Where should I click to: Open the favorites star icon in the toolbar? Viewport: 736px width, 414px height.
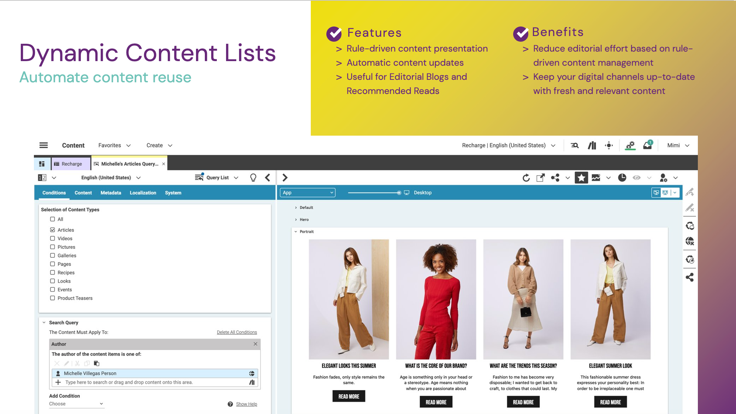(x=581, y=178)
